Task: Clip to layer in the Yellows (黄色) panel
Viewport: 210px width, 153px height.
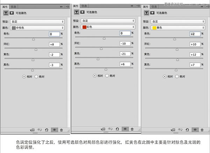Action: 173,130
